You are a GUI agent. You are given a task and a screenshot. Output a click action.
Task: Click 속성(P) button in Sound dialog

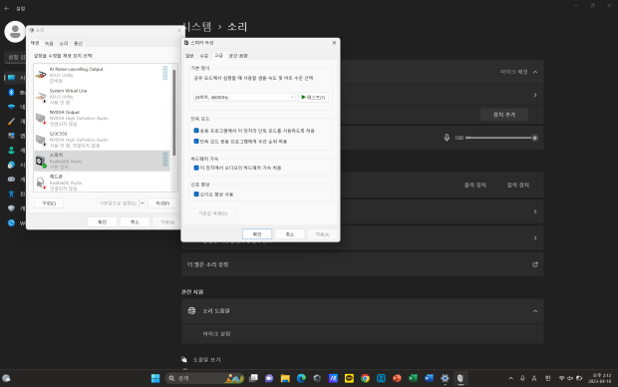162,203
